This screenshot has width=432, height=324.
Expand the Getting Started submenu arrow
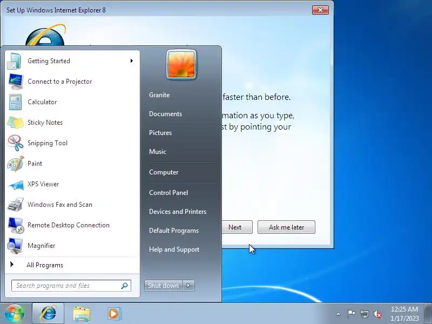tap(132, 61)
